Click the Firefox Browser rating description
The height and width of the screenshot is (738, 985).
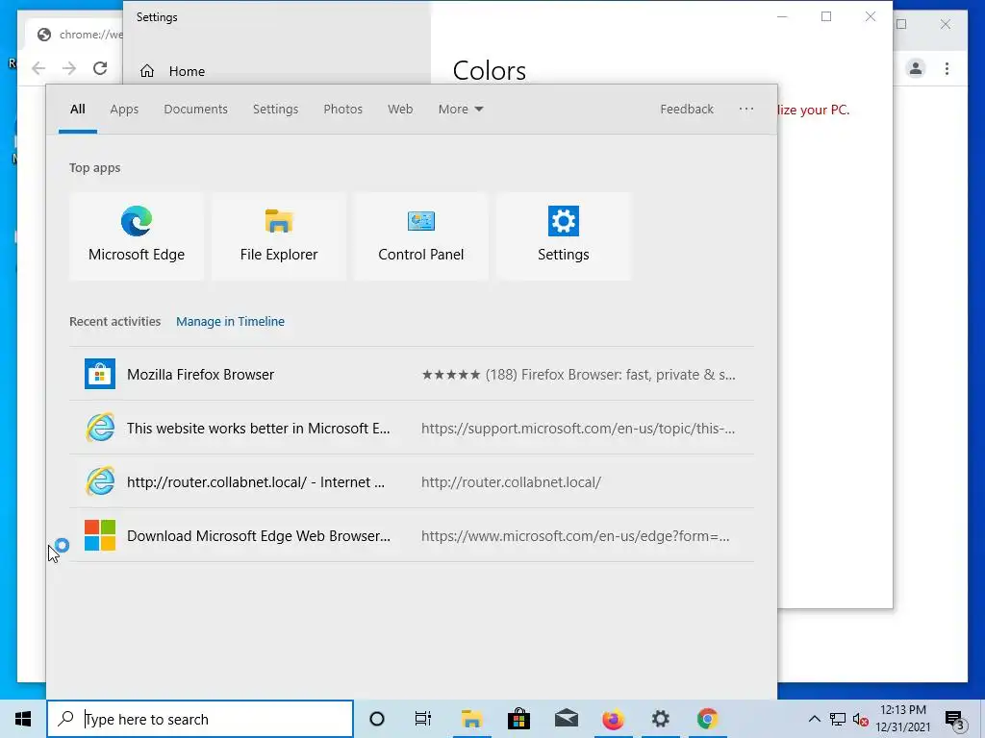(578, 375)
